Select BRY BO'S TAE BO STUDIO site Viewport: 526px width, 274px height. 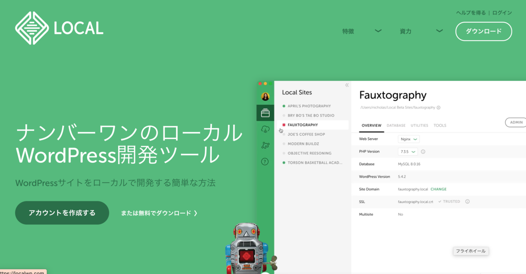point(311,116)
